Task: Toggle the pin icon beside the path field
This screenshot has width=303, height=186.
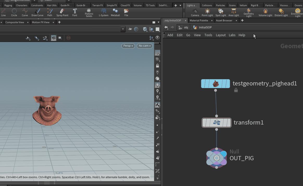Action: click(130, 29)
